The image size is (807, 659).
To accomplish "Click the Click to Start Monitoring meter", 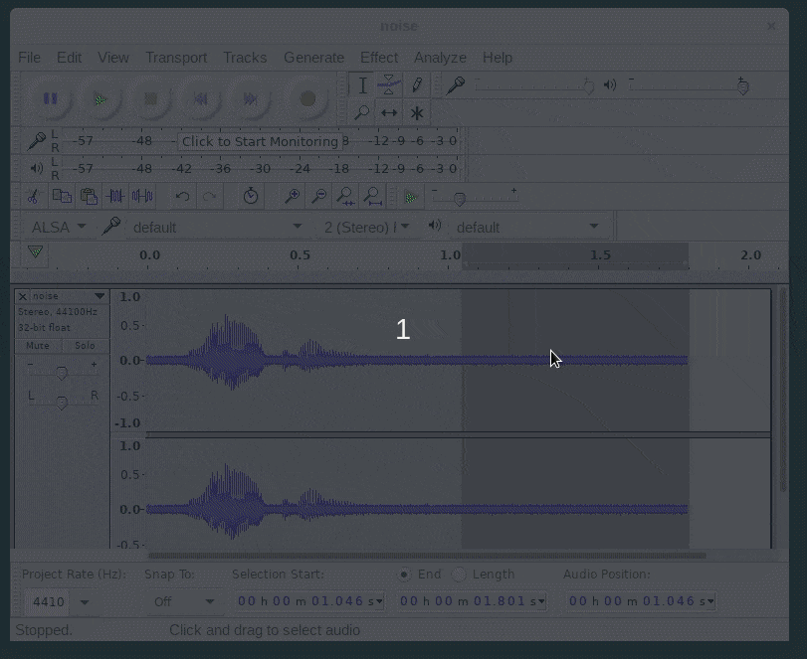I will pyautogui.click(x=260, y=141).
